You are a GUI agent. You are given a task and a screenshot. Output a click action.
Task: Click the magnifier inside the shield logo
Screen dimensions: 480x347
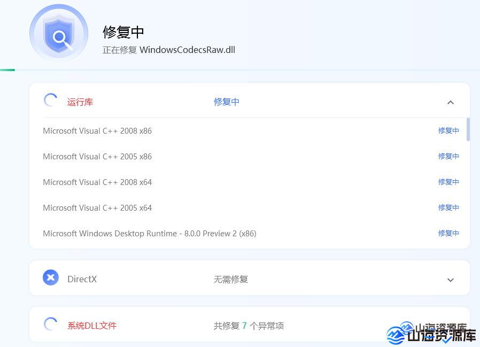(60, 37)
